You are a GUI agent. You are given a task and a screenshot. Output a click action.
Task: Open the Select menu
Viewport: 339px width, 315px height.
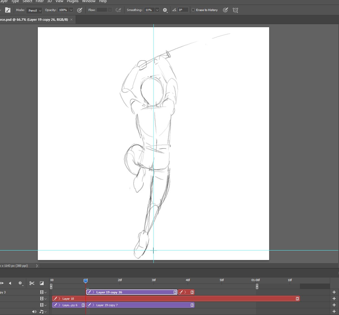tap(27, 1)
